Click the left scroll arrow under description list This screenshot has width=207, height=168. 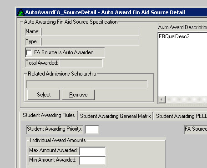click(162, 100)
